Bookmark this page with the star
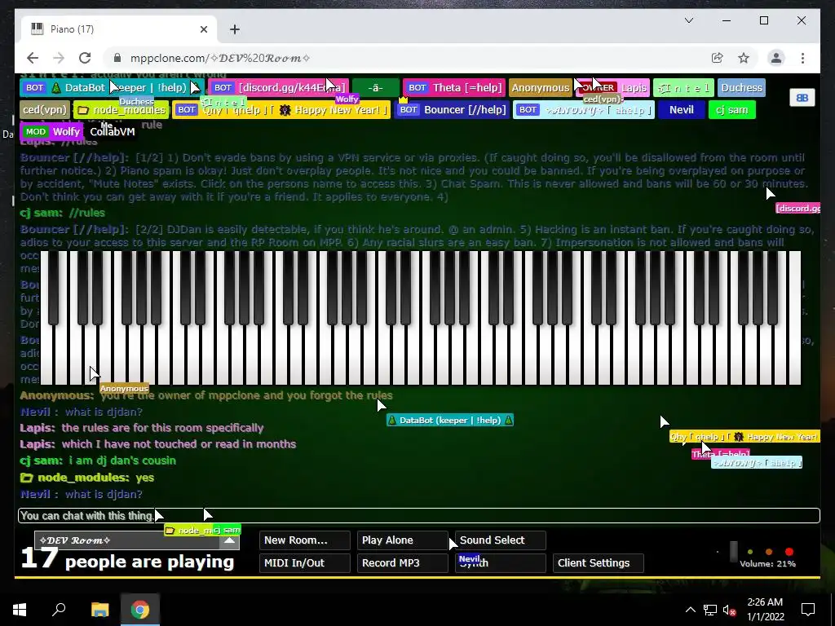The width and height of the screenshot is (835, 626). [x=744, y=58]
